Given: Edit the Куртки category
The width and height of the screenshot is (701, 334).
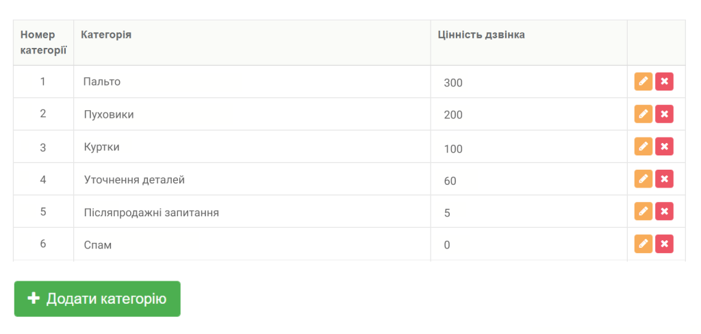Looking at the screenshot, I should (x=643, y=146).
